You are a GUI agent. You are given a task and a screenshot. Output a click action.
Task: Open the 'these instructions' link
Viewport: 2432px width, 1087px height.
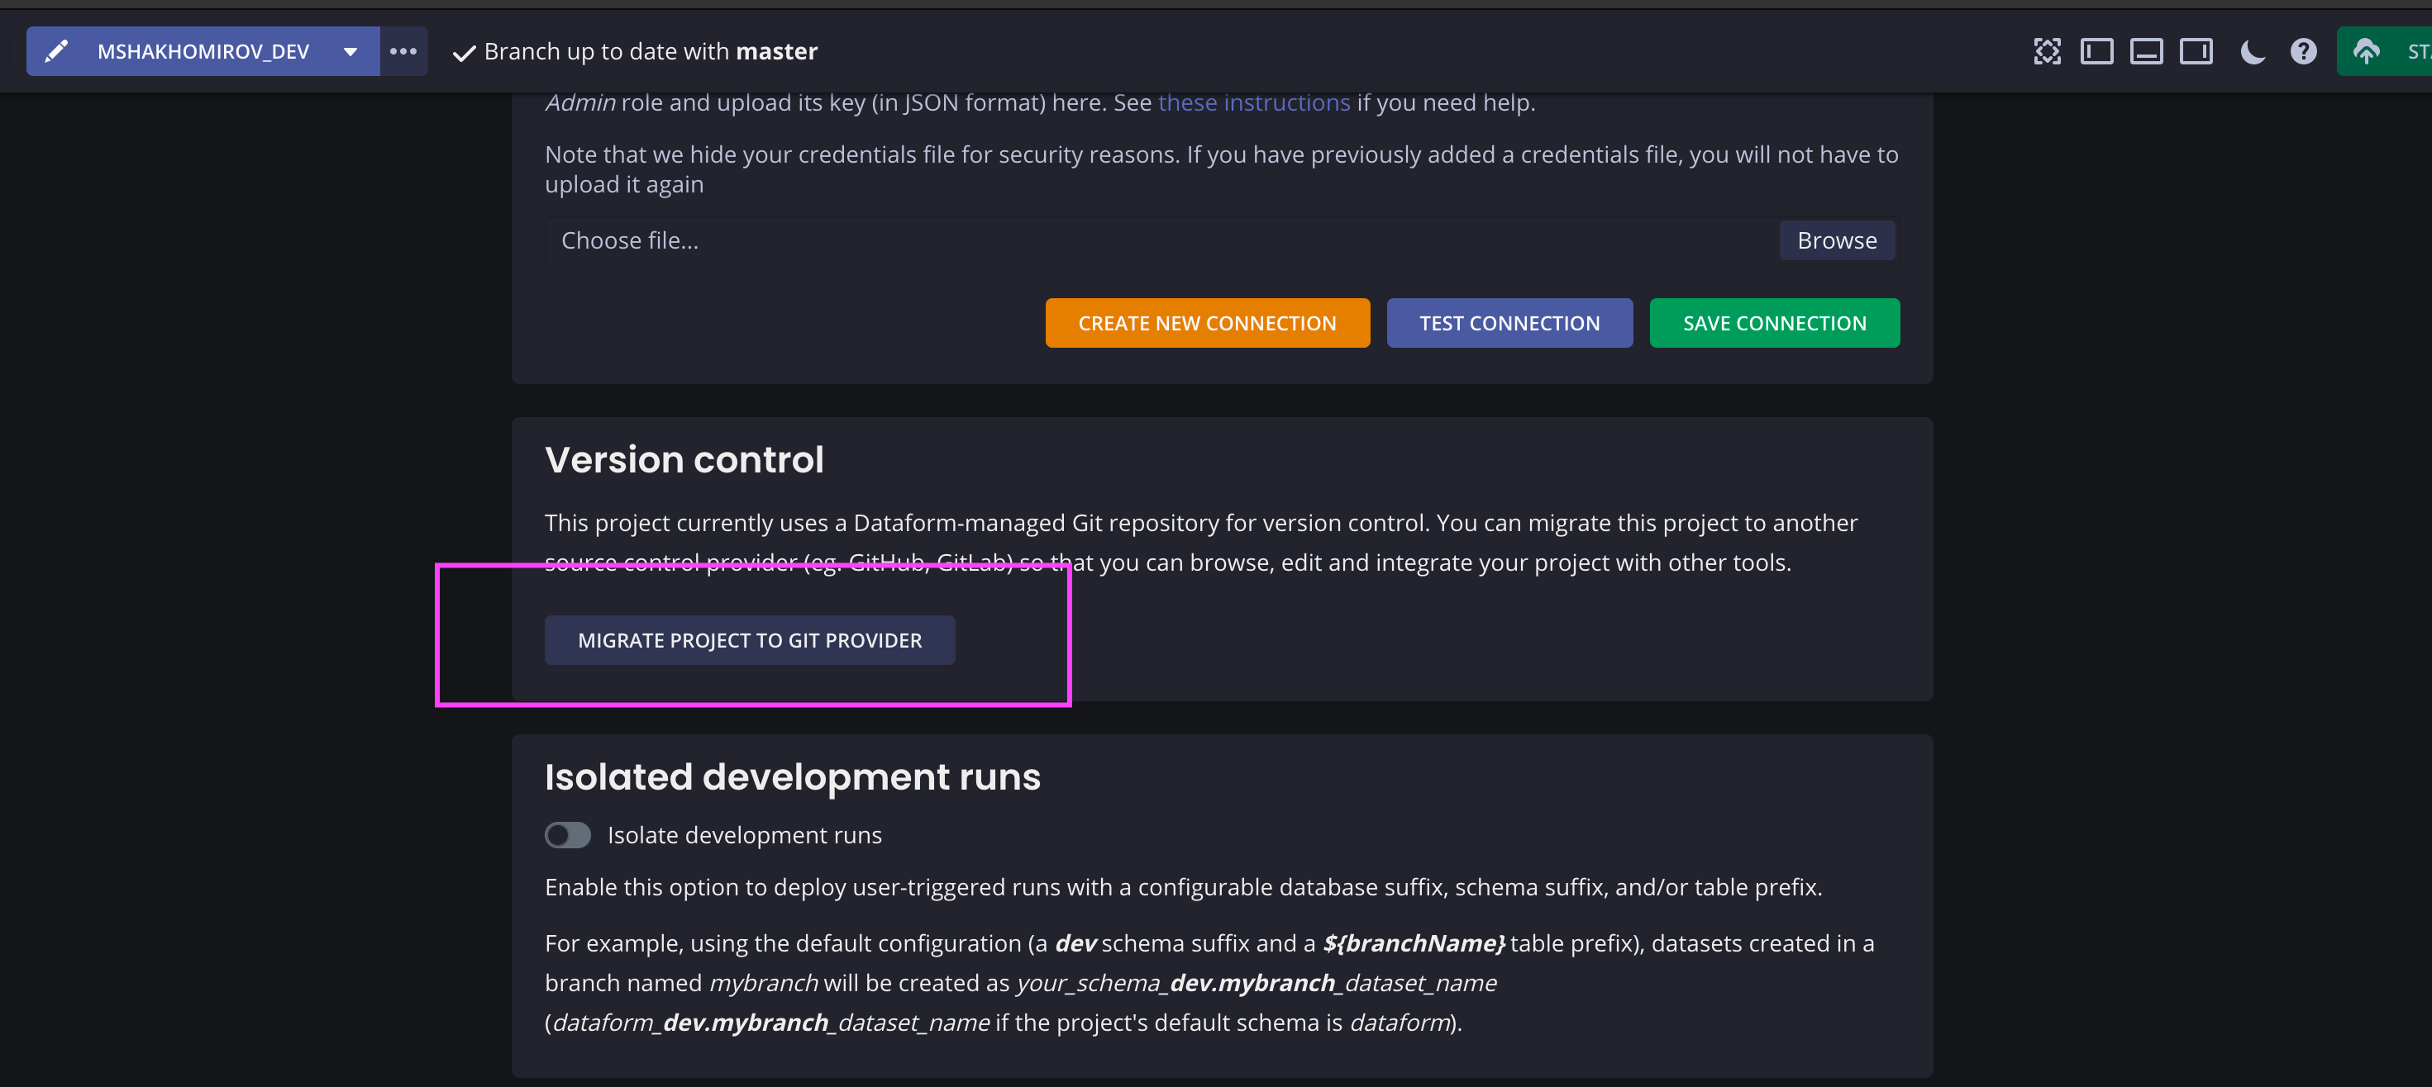(1253, 102)
